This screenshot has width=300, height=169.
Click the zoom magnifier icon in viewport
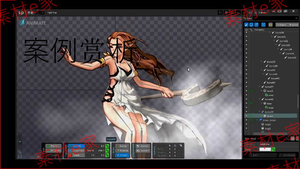click(x=20, y=152)
